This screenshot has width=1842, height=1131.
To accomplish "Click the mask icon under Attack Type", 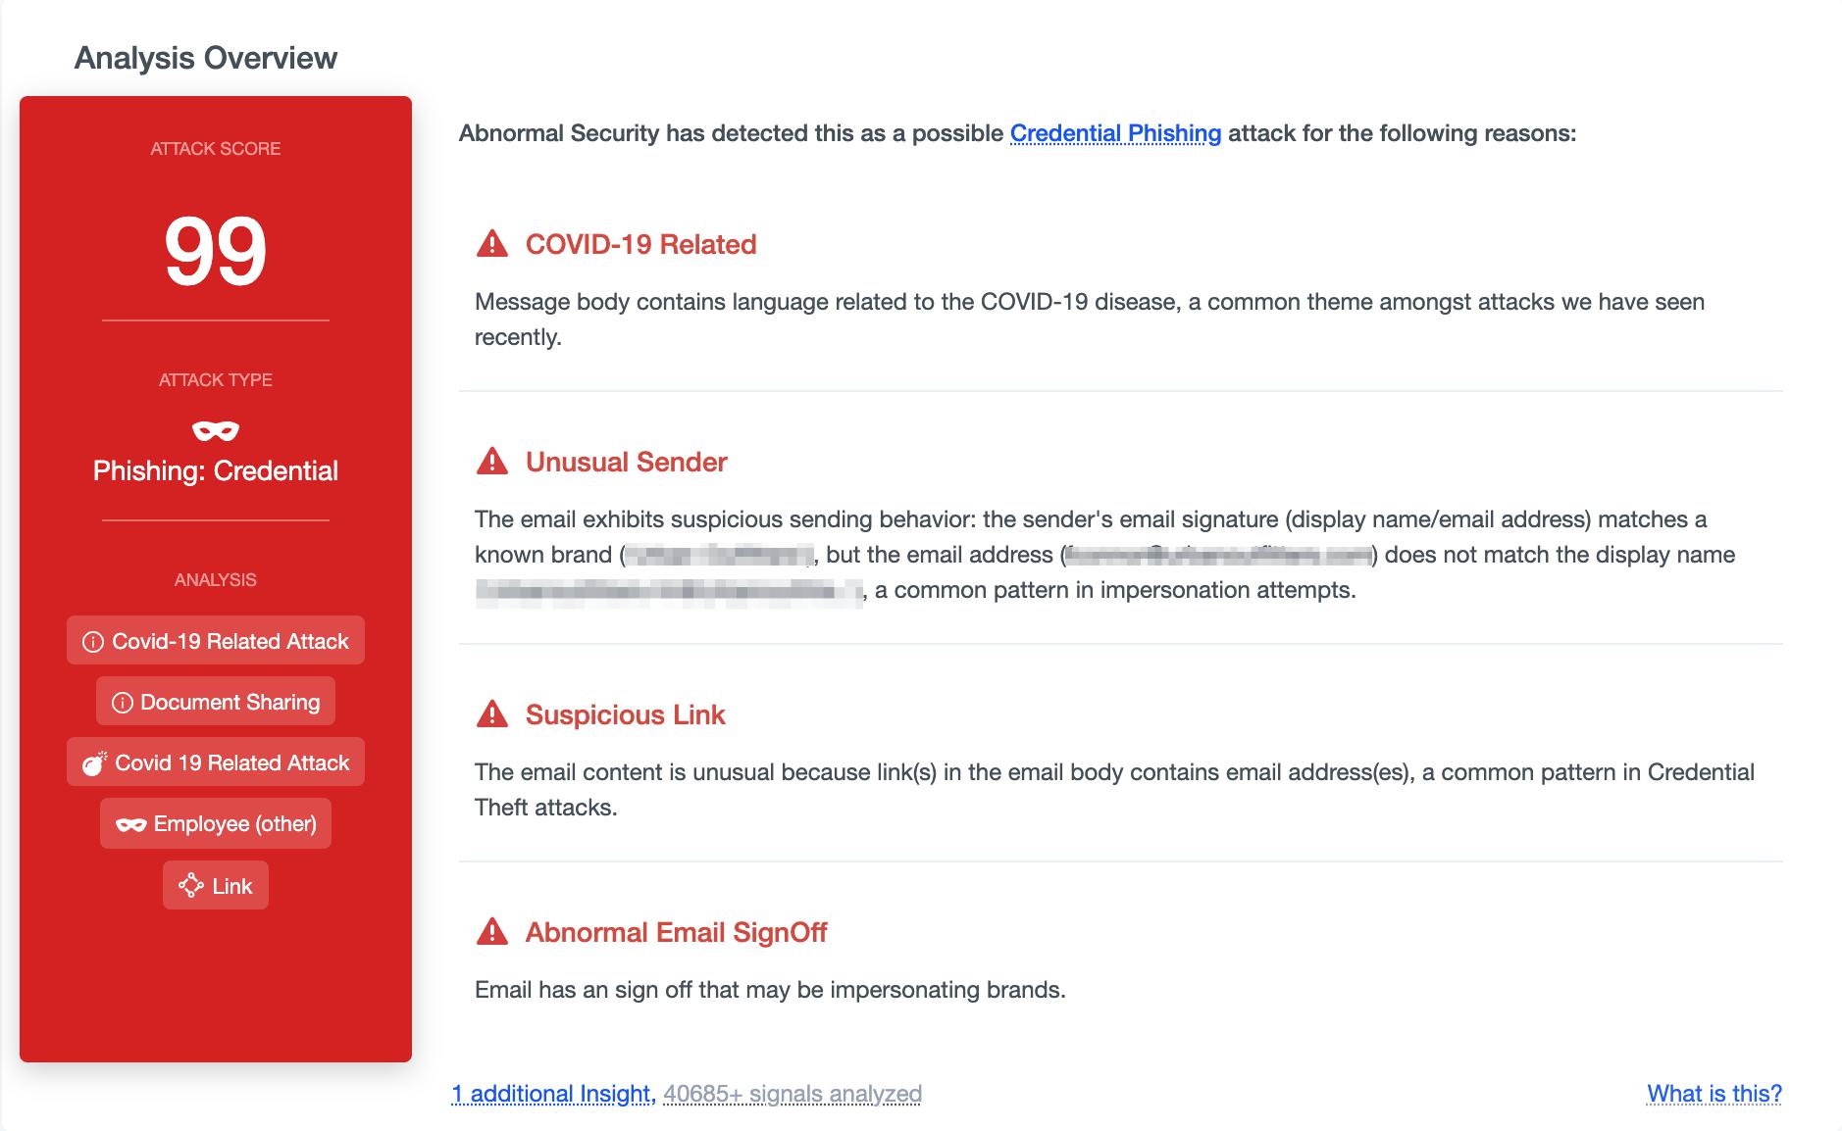I will [x=216, y=430].
